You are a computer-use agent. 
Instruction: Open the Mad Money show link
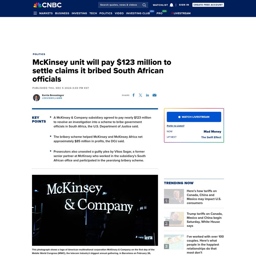coord(212,131)
